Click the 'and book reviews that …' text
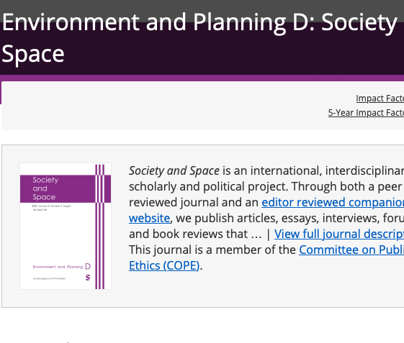The image size is (404, 343). coord(195,234)
